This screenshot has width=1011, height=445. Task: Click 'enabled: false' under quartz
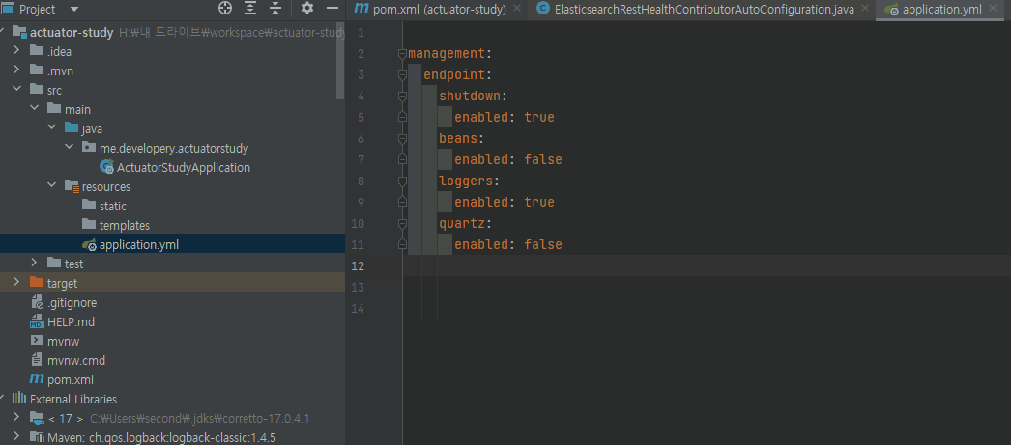[508, 245]
